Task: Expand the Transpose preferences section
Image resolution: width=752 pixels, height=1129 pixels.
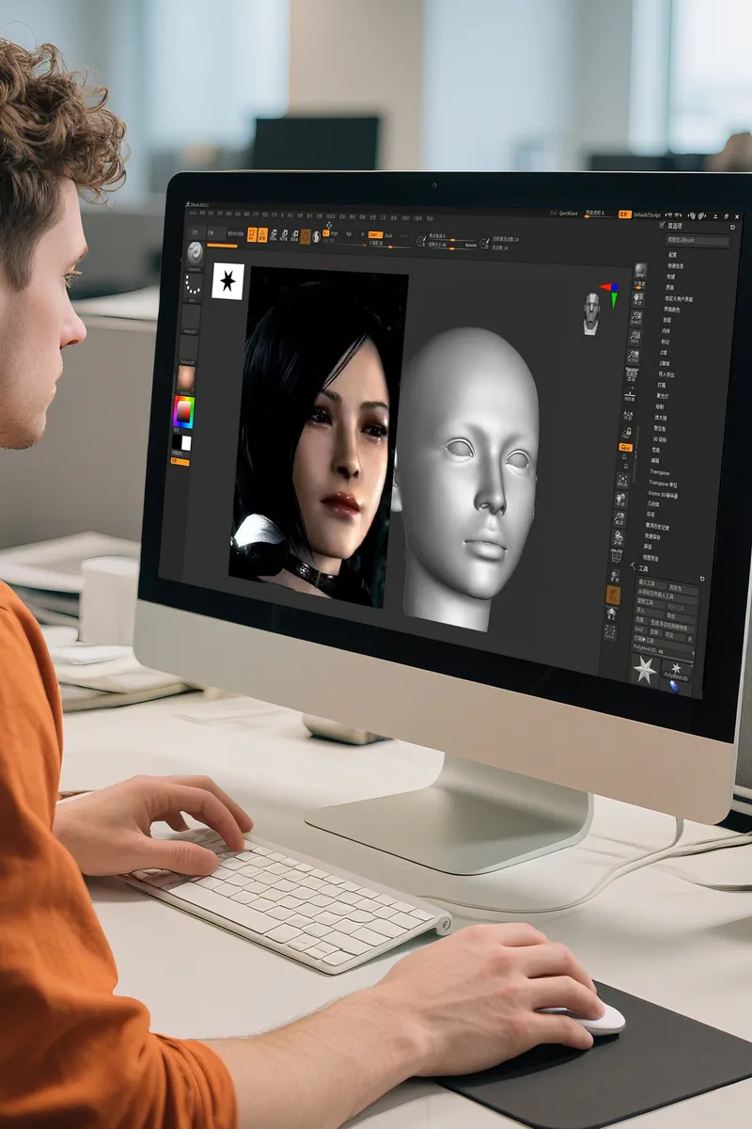Action: [x=659, y=472]
